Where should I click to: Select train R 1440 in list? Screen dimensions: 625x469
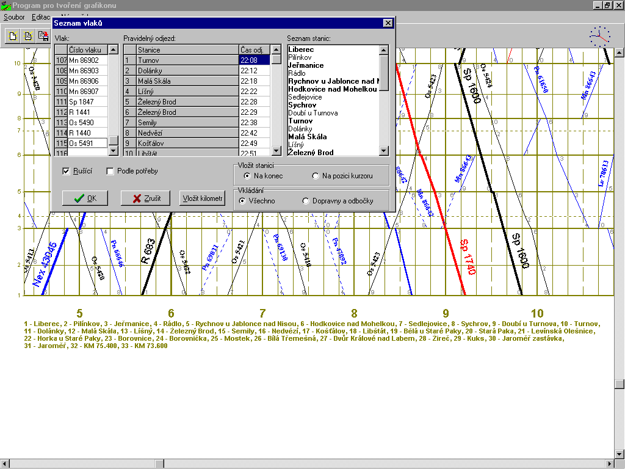click(x=88, y=133)
